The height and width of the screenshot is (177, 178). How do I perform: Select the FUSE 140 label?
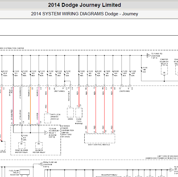click(91, 74)
